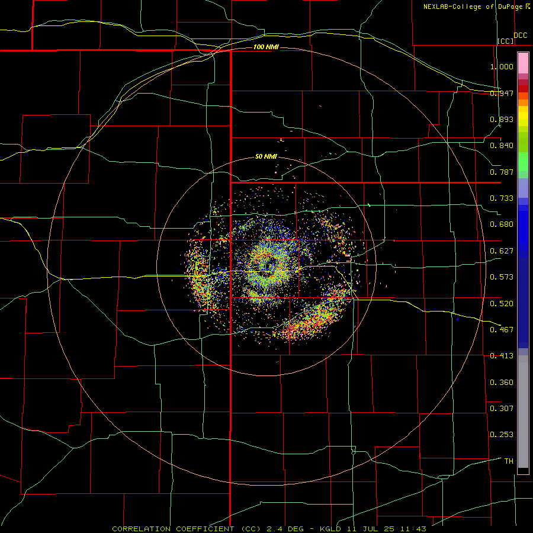Select the 0.893 legend value
This screenshot has width=533, height=533.
[x=502, y=119]
